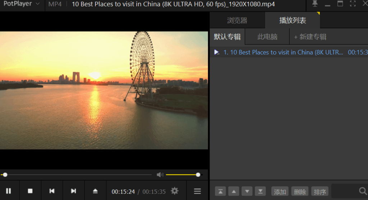The height and width of the screenshot is (200, 368).
Task: Switch to the 播放列表 tab
Action: [293, 20]
